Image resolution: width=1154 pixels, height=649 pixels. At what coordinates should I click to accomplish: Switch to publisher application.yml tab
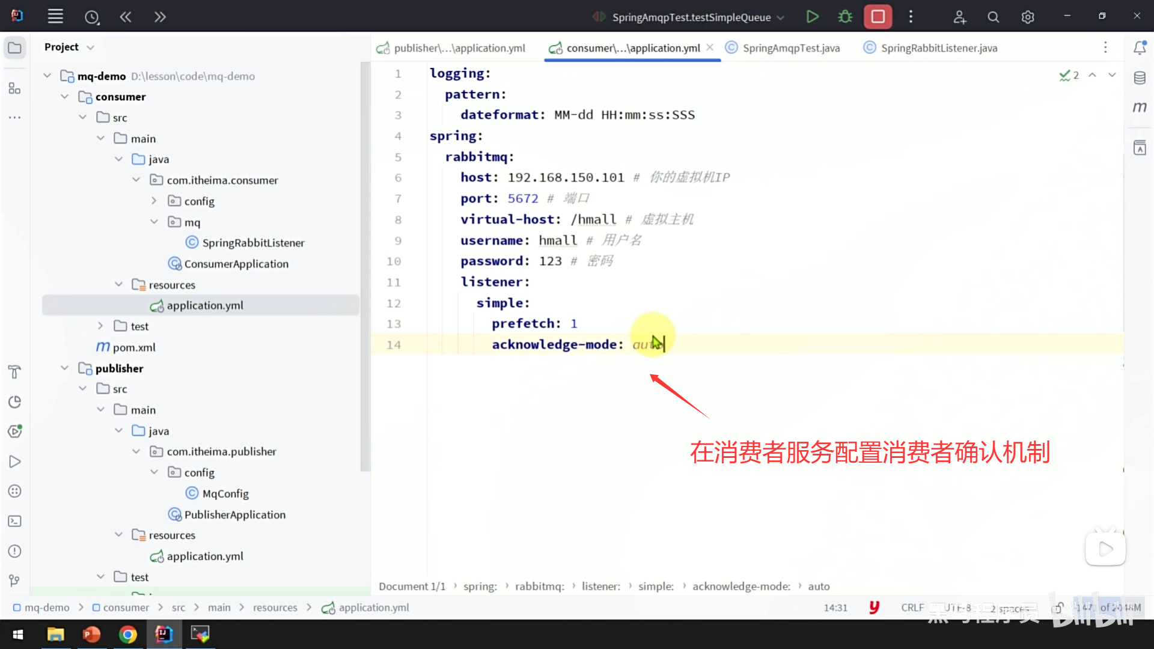[x=459, y=48]
